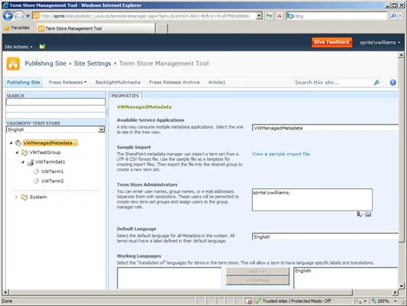
Task: Click the Give Feedback button
Action: (331, 42)
